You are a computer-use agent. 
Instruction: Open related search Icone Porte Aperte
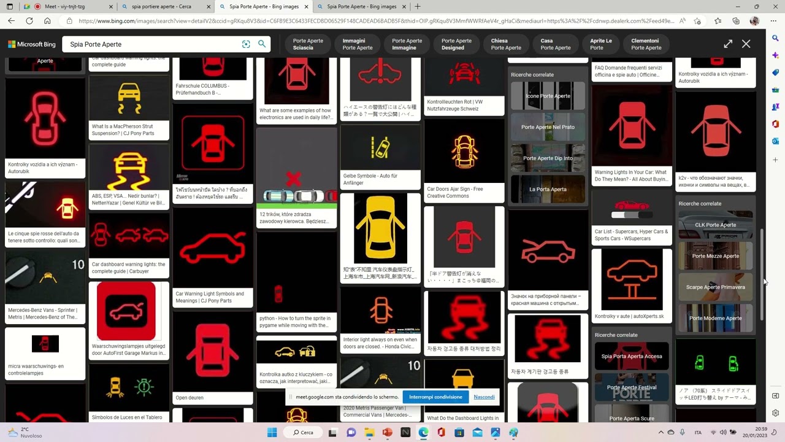548,96
